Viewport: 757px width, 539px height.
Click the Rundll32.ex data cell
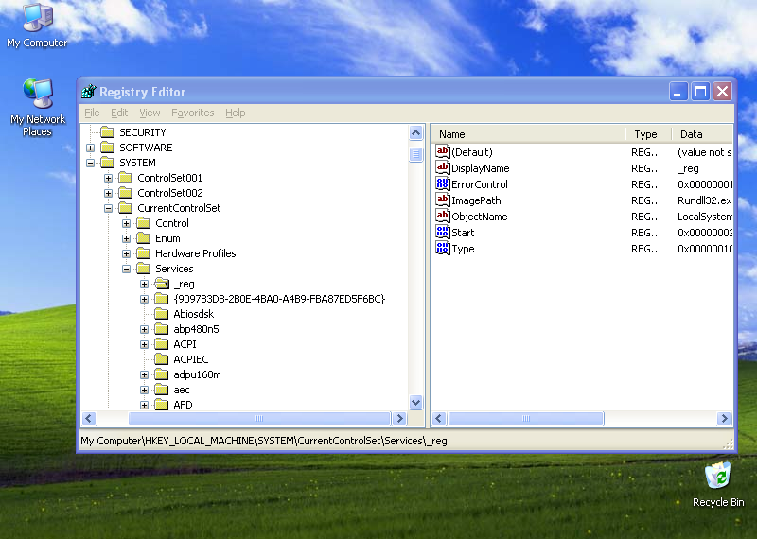705,200
